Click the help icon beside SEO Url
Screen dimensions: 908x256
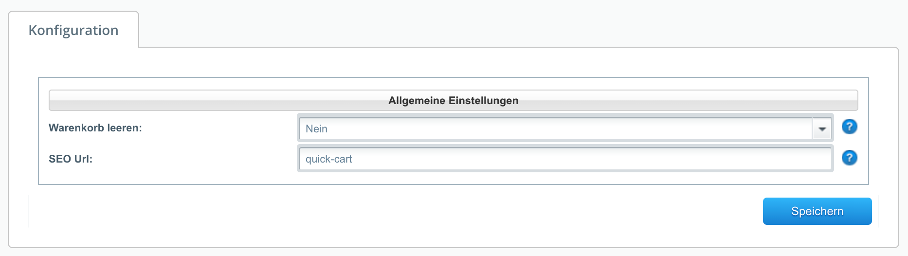pyautogui.click(x=849, y=158)
